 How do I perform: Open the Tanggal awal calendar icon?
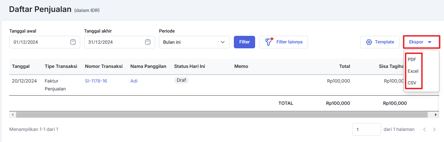coord(73,42)
